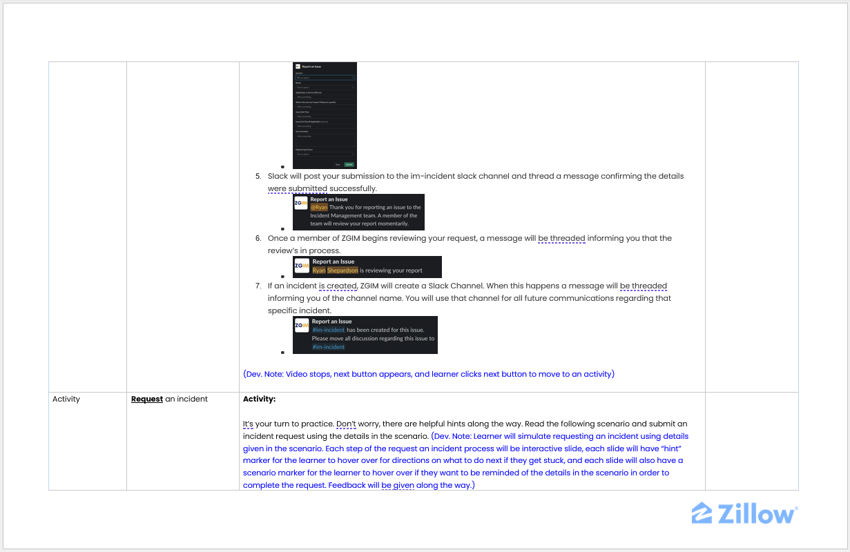The image size is (850, 552).
Task: Click the underlined word 'Request' in the table
Action: click(x=147, y=399)
